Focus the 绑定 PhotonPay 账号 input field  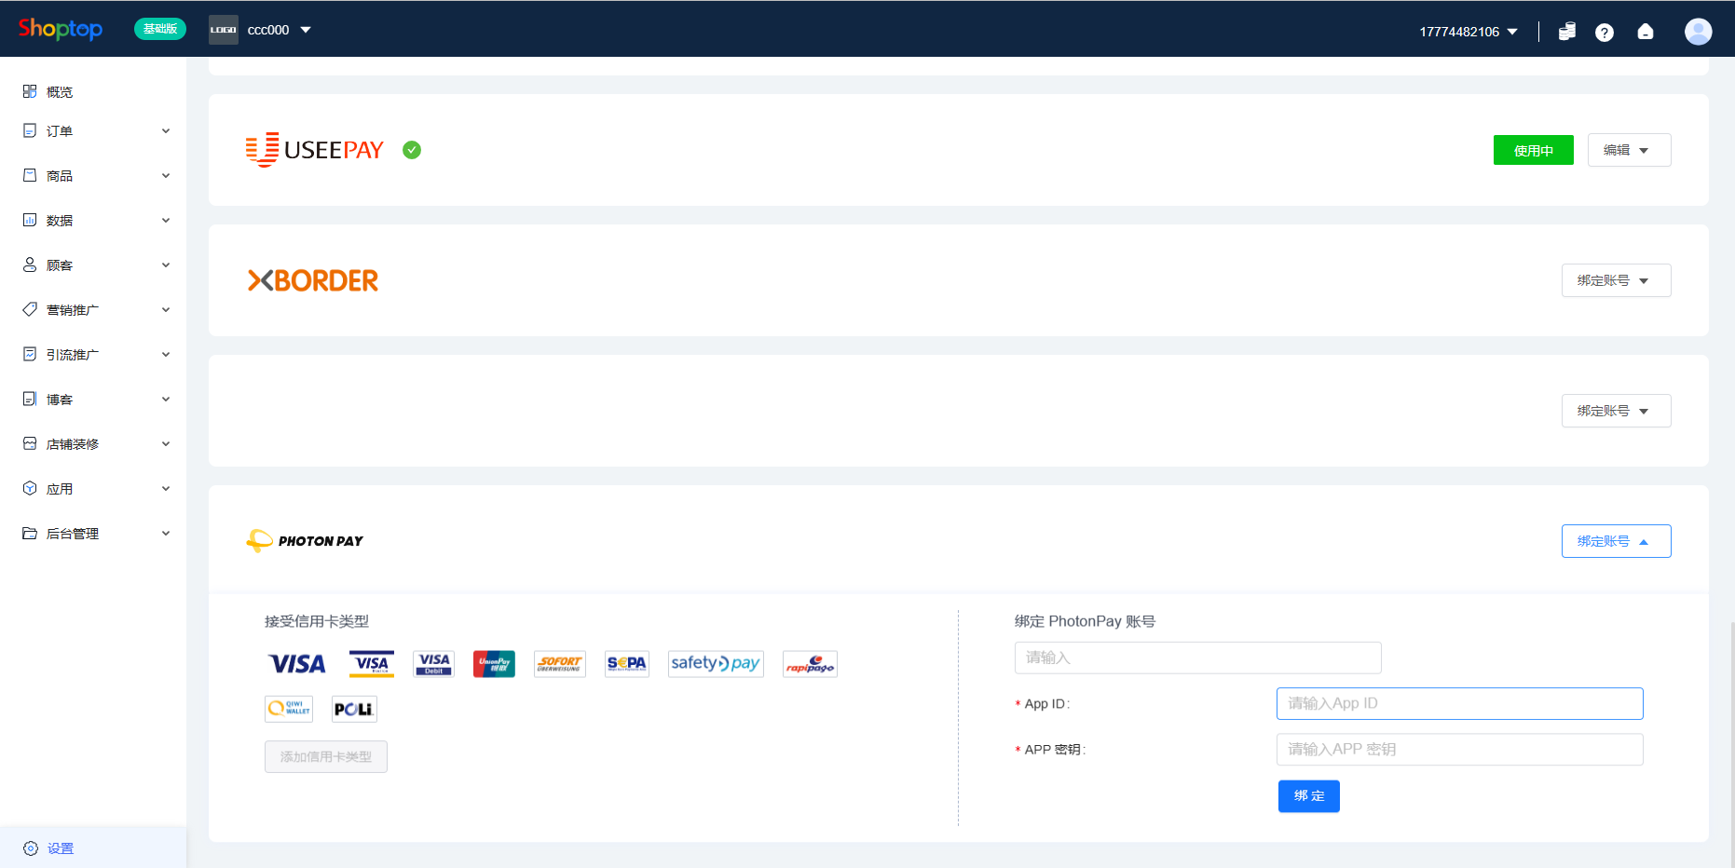click(x=1198, y=658)
